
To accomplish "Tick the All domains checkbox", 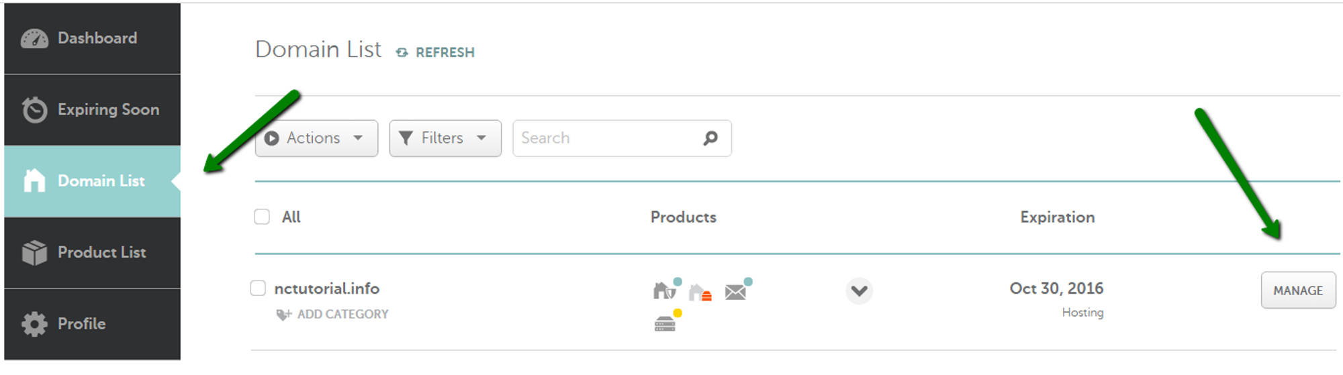I will (x=262, y=217).
